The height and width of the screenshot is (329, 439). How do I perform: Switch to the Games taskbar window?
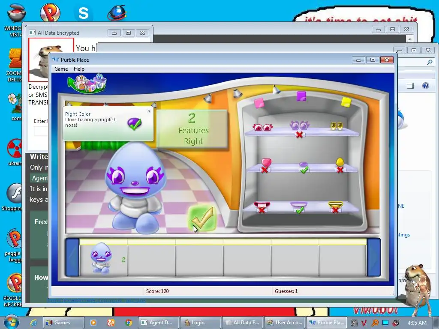coord(63,323)
